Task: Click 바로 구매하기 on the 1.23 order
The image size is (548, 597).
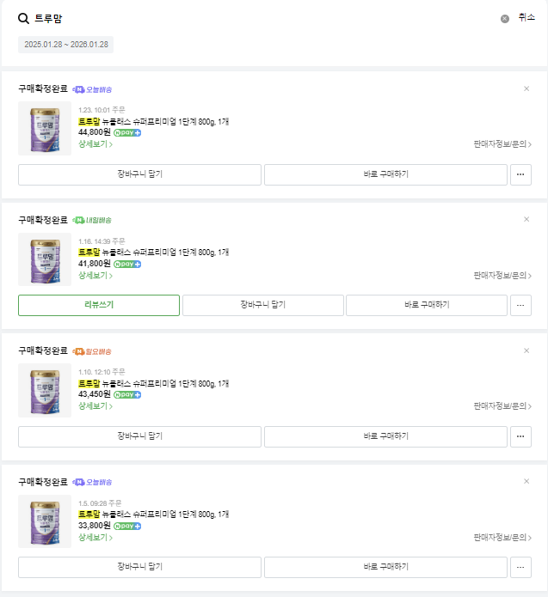Action: (x=385, y=174)
